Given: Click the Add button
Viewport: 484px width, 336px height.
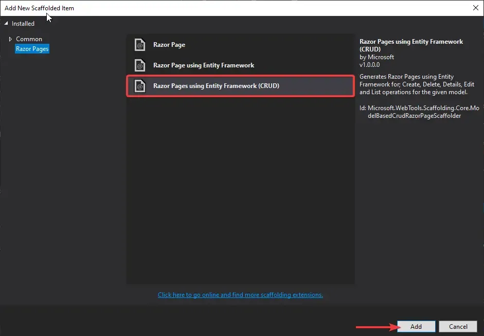Looking at the screenshot, I should 416,326.
